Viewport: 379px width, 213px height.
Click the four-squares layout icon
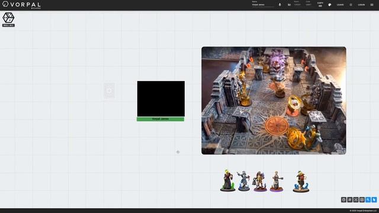click(x=362, y=200)
